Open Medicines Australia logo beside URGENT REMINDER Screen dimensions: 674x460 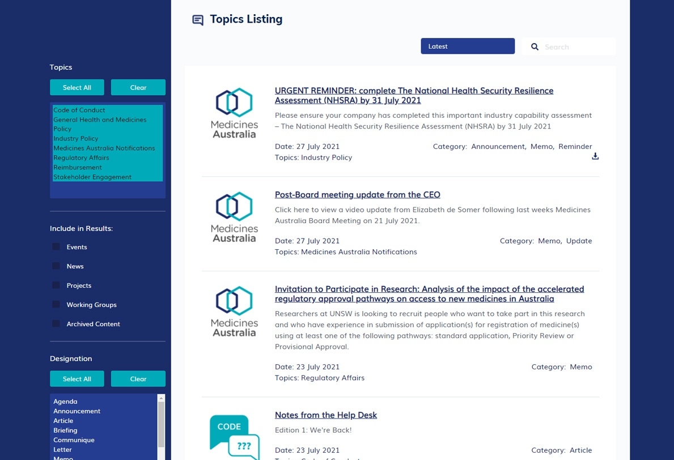(234, 113)
